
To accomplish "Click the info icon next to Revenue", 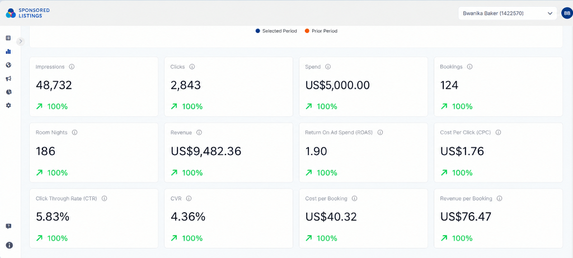I will pos(199,133).
